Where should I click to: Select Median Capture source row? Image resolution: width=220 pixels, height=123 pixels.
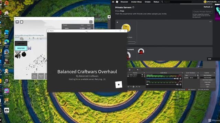click(136, 75)
